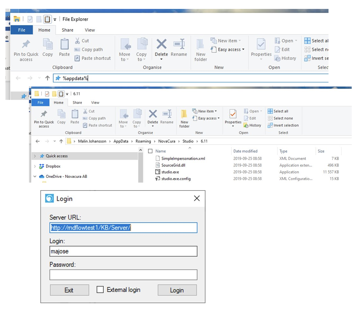Open the File tab in 6.11 window

(40, 102)
